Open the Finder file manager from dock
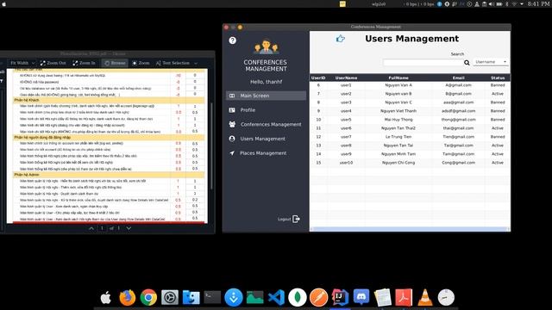This screenshot has width=552, height=310. point(191,297)
